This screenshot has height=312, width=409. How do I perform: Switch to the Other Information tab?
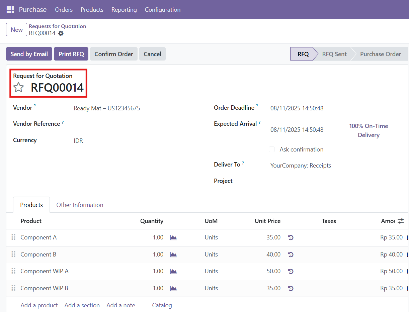tap(80, 205)
